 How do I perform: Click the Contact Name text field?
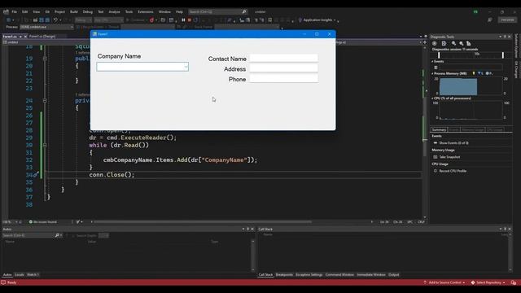(283, 58)
